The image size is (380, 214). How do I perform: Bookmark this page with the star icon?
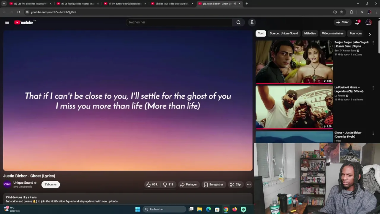tap(341, 12)
